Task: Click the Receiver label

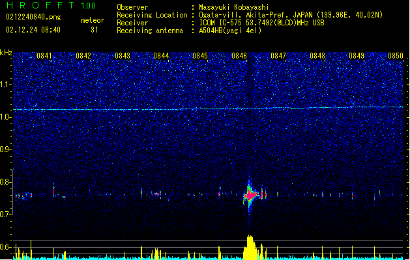Action: pos(132,23)
